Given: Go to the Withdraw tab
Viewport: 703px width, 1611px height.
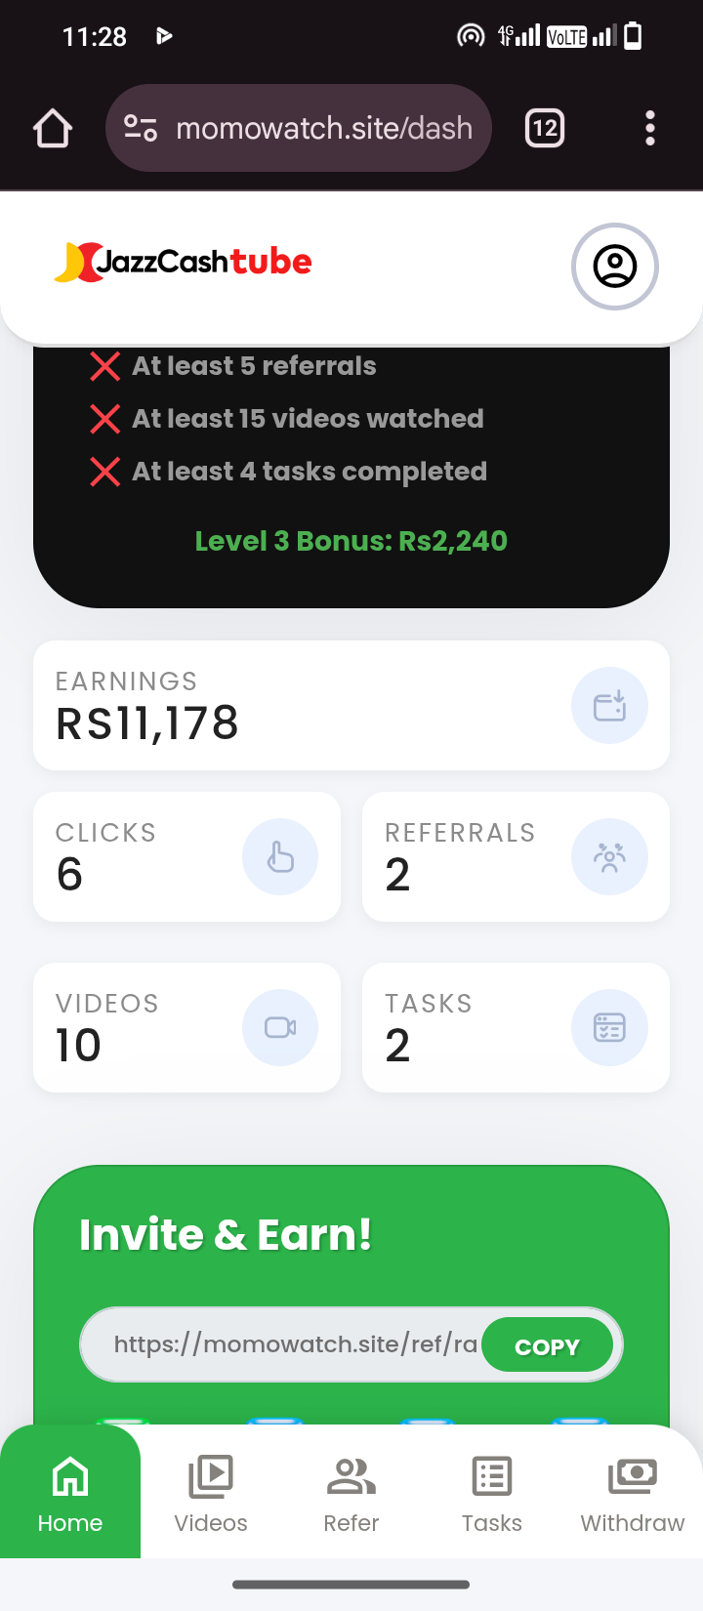Looking at the screenshot, I should click(x=633, y=1492).
